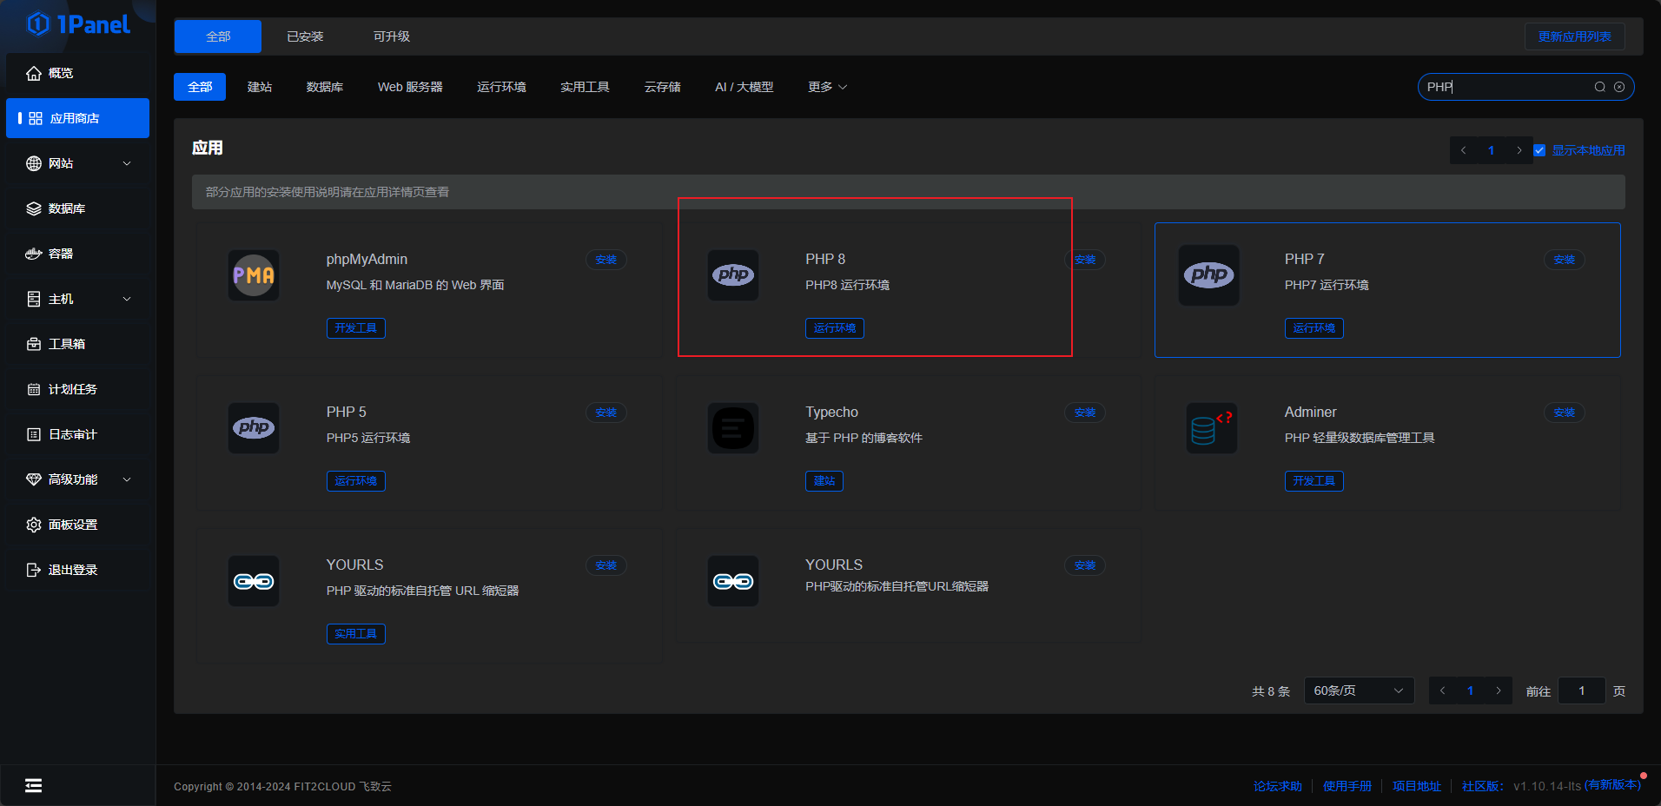
Task: Filter by Web 服务器 category
Action: pyautogui.click(x=410, y=87)
